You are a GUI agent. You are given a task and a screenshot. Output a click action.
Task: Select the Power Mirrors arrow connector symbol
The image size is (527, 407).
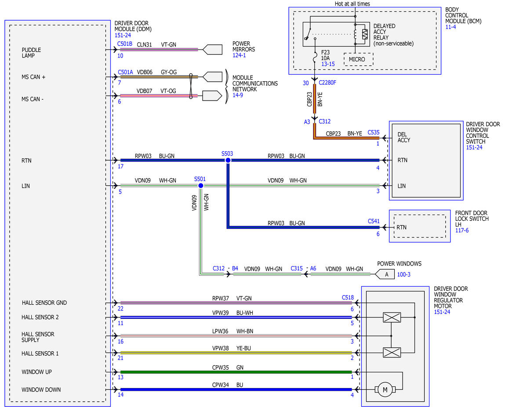pos(212,49)
